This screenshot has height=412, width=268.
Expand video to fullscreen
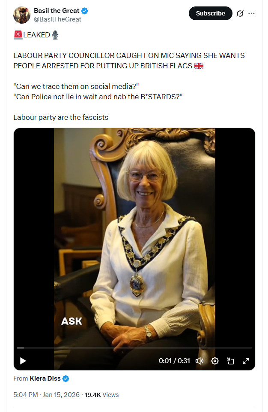246,361
